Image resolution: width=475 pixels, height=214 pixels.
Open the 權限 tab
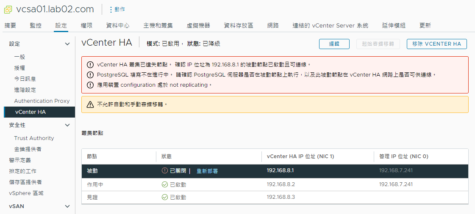[86, 25]
